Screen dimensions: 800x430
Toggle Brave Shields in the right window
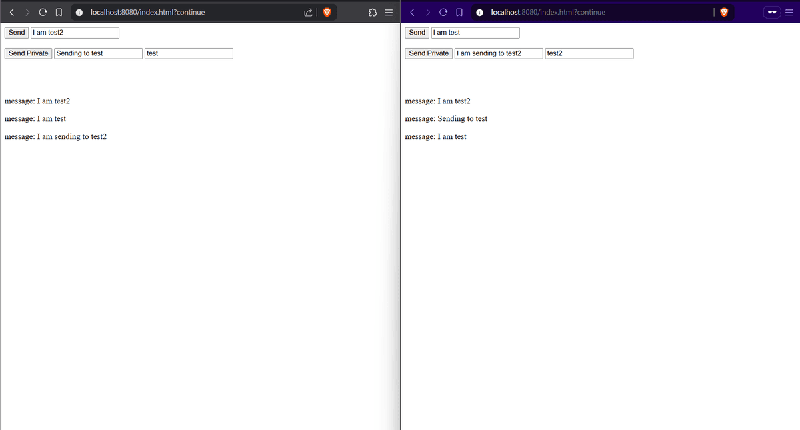tap(724, 11)
